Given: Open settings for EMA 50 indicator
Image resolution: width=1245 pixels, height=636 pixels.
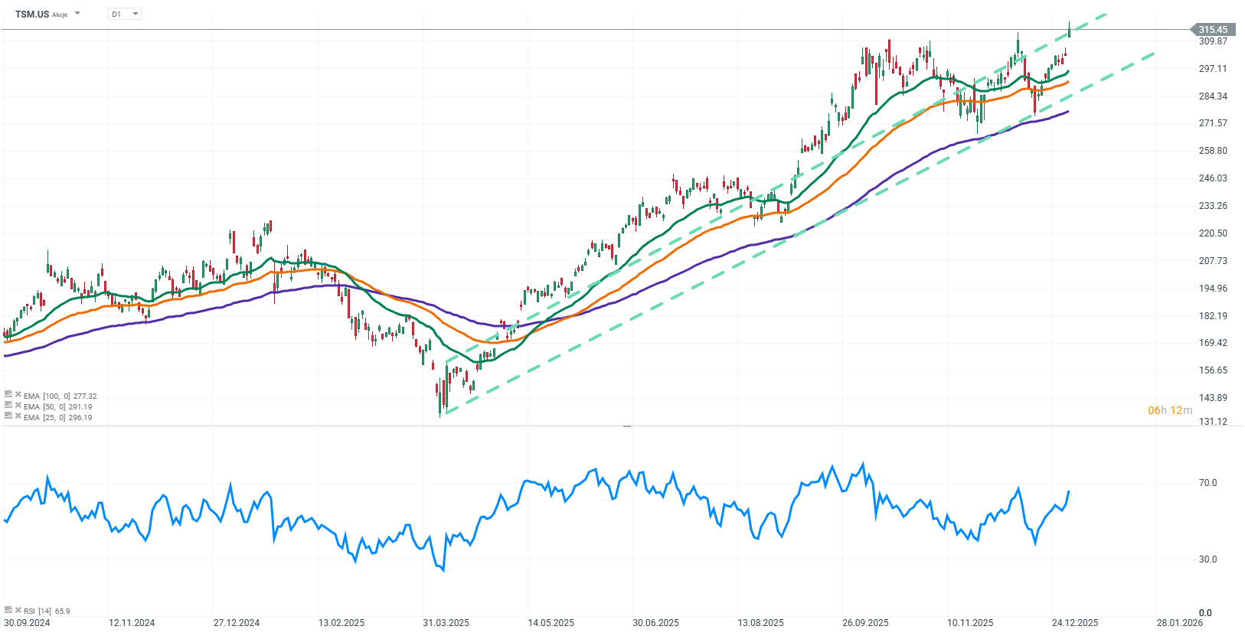Looking at the screenshot, I should (x=8, y=406).
